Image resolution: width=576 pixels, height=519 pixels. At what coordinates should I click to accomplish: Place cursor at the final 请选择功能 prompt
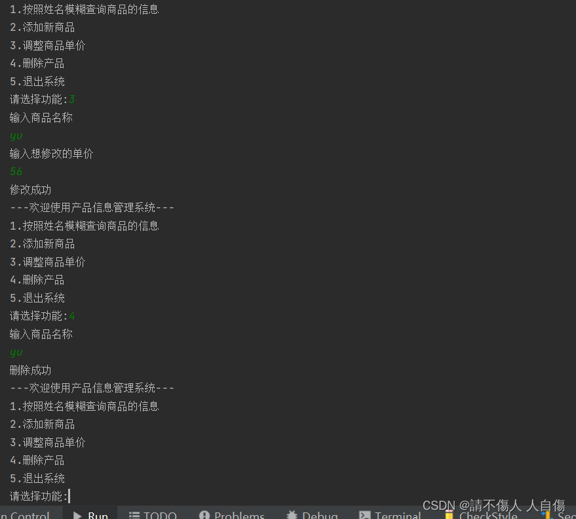[x=69, y=496]
